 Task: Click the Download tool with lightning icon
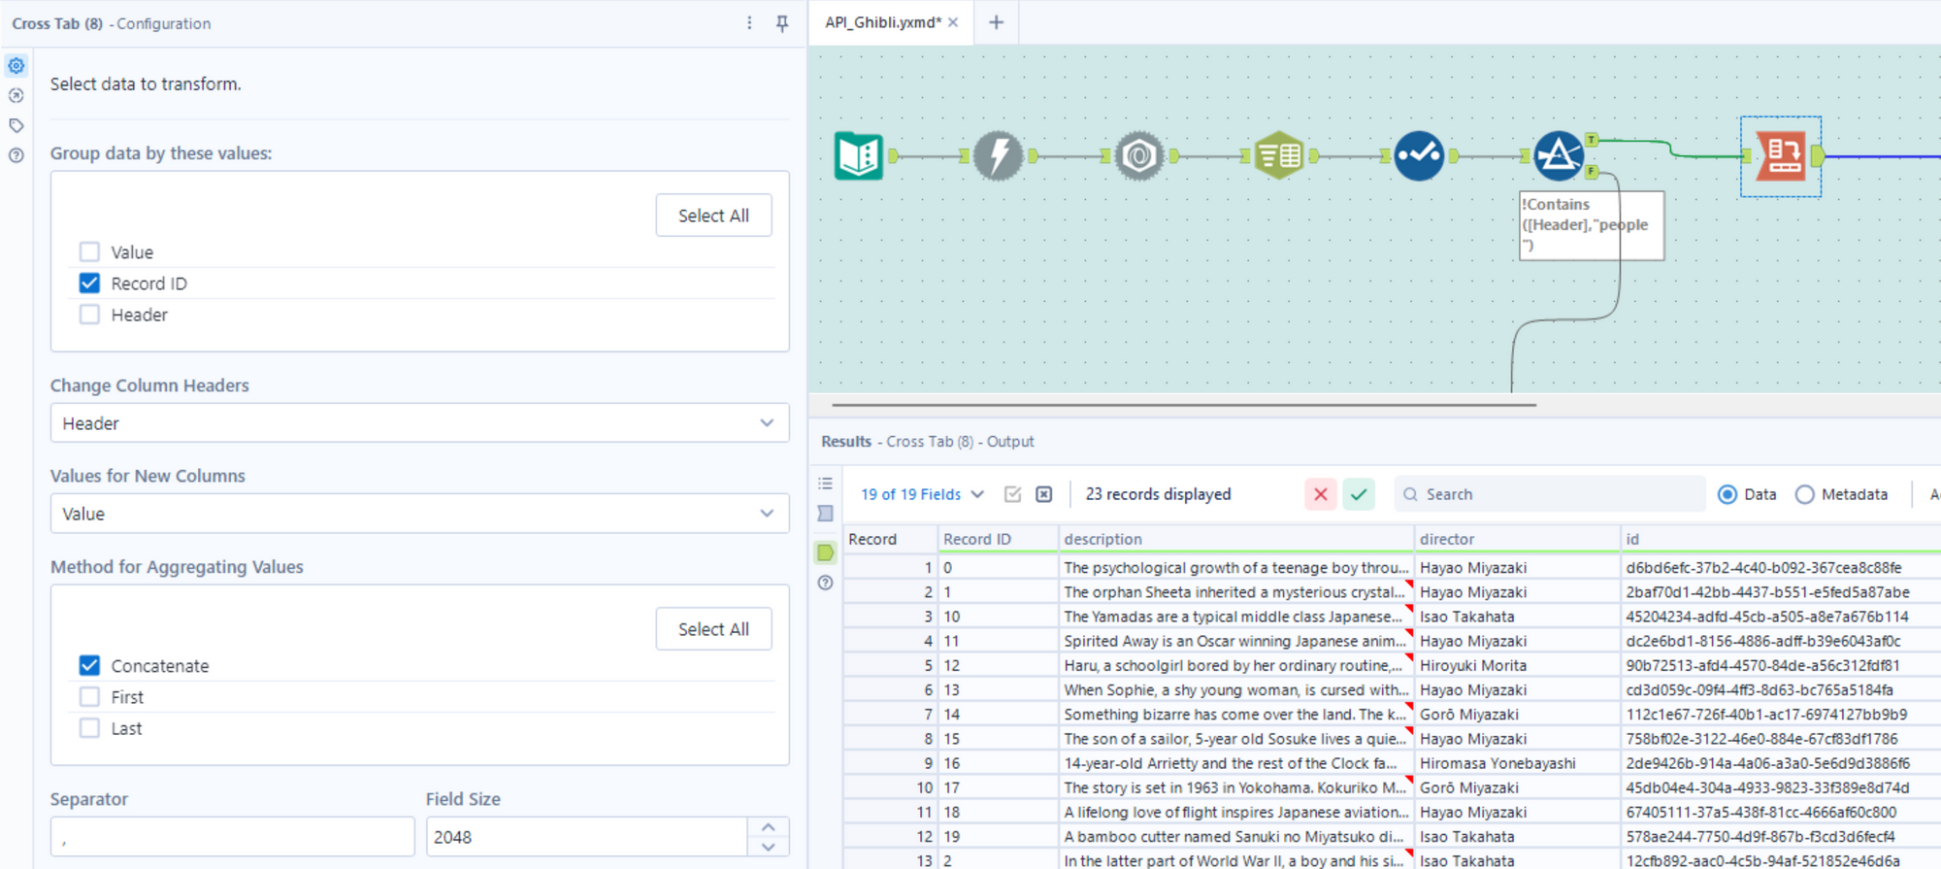pyautogui.click(x=998, y=155)
